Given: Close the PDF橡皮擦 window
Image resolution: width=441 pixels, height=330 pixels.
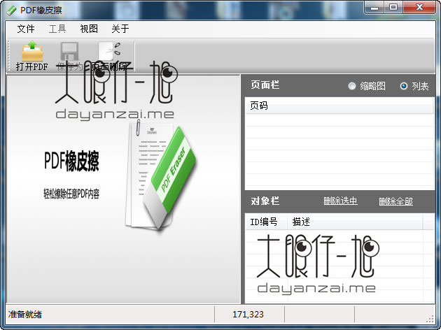Looking at the screenshot, I should (x=419, y=8).
